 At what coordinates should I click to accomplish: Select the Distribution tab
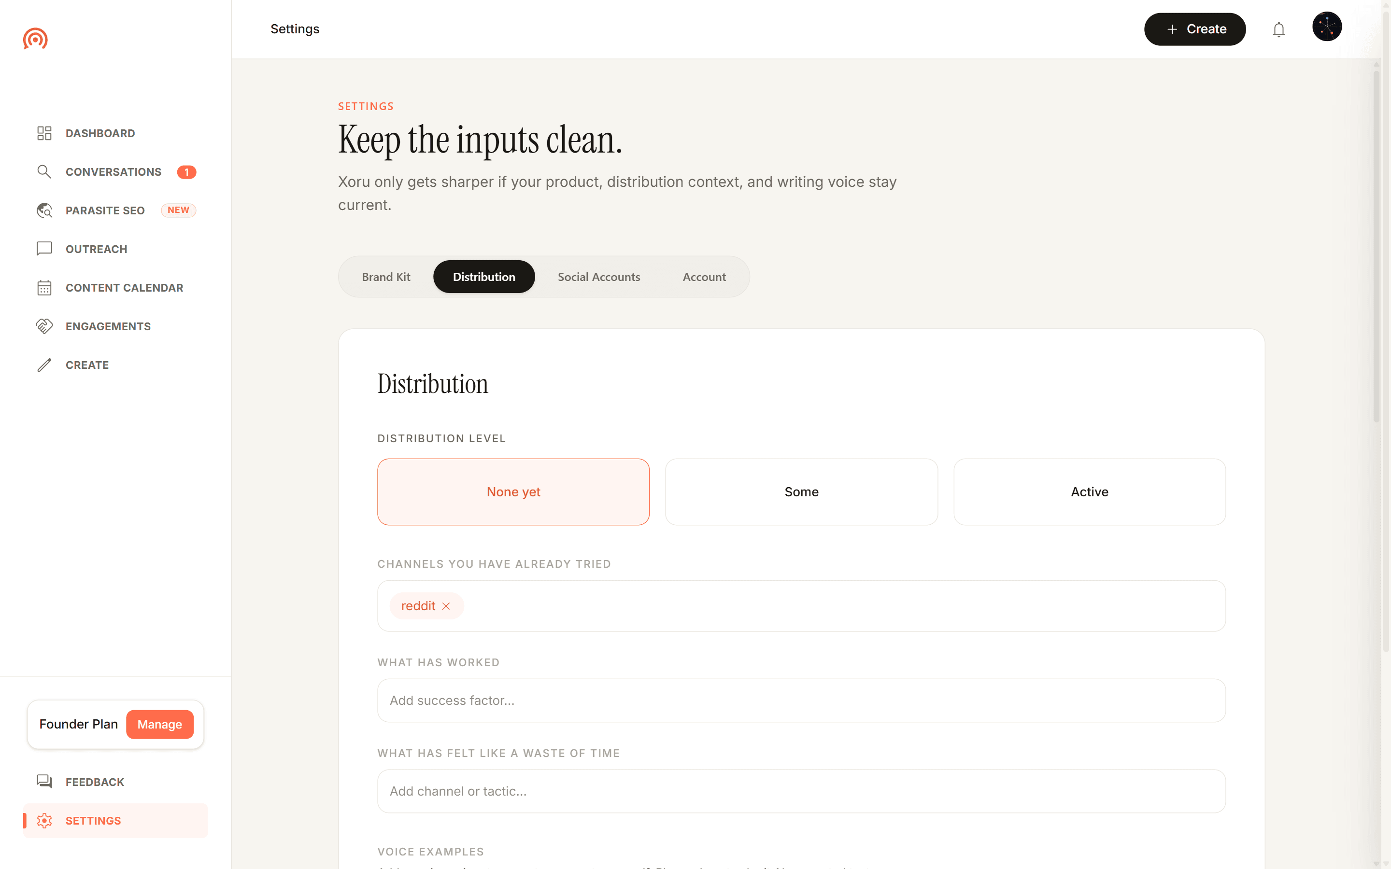coord(484,277)
